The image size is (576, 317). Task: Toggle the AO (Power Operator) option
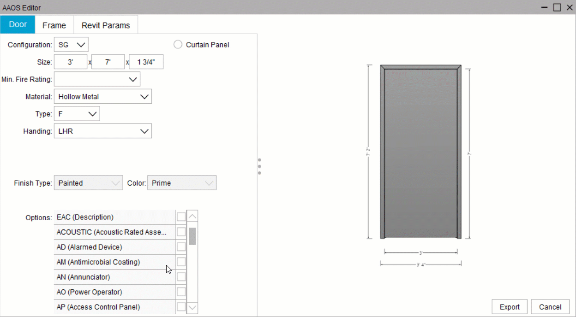tap(180, 292)
